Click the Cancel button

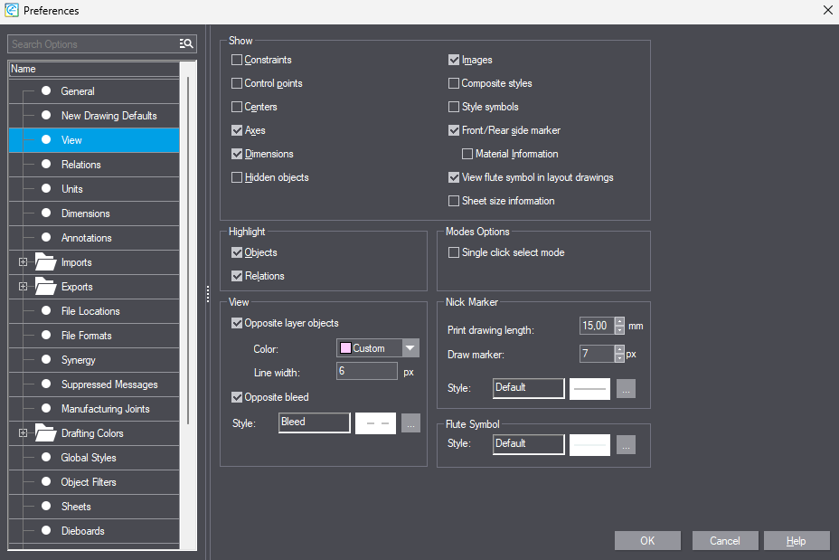point(724,541)
